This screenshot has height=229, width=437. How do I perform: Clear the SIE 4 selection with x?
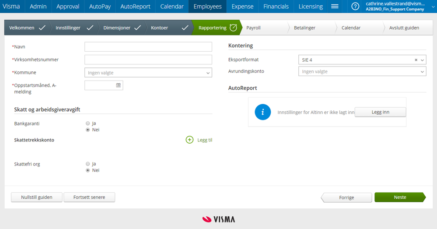(x=416, y=60)
